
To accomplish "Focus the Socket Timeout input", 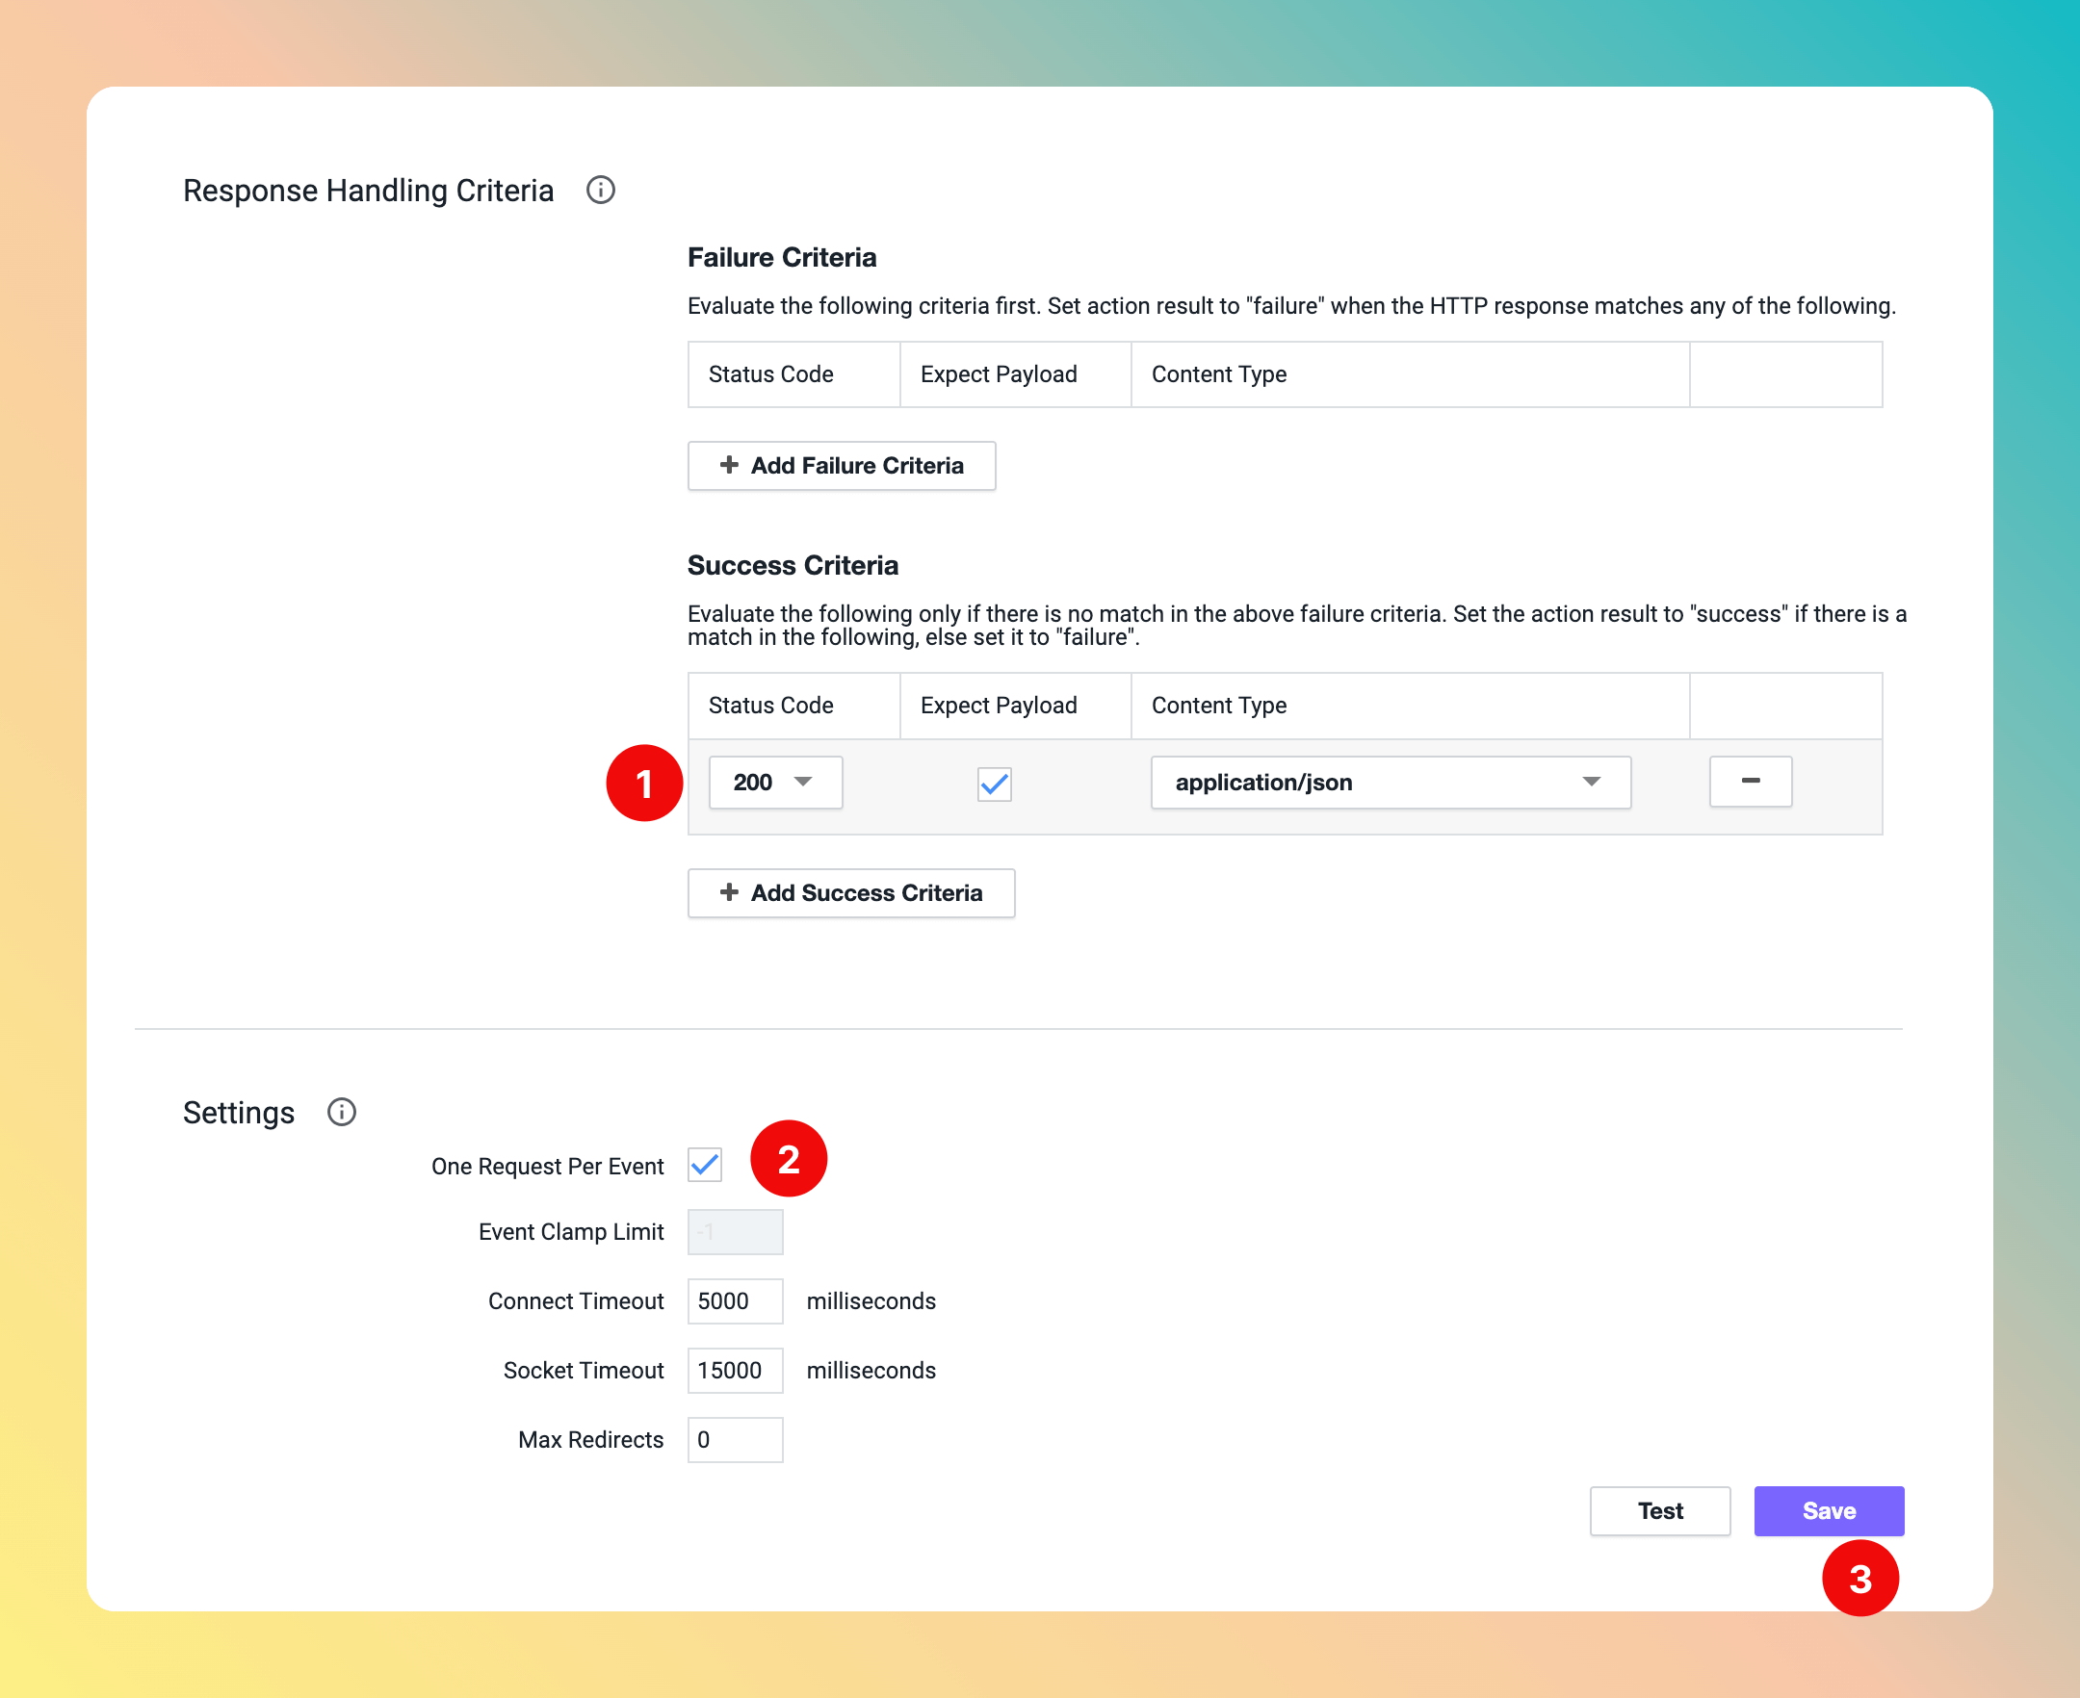I will 735,1372.
